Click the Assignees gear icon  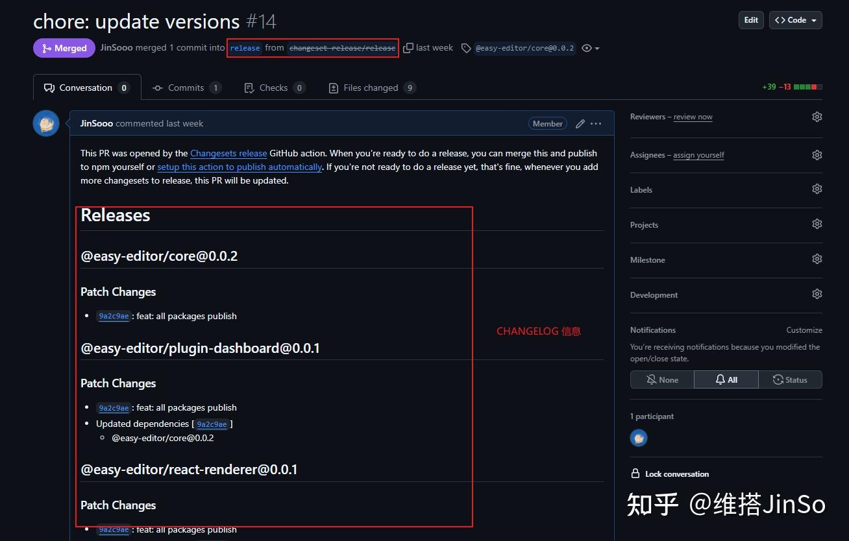(817, 154)
